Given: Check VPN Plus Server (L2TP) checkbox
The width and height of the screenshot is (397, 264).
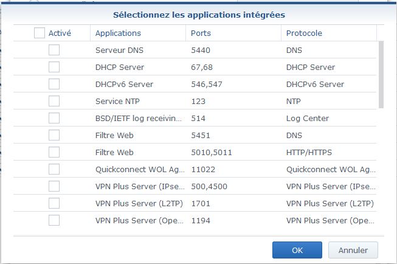Looking at the screenshot, I should pos(54,203).
